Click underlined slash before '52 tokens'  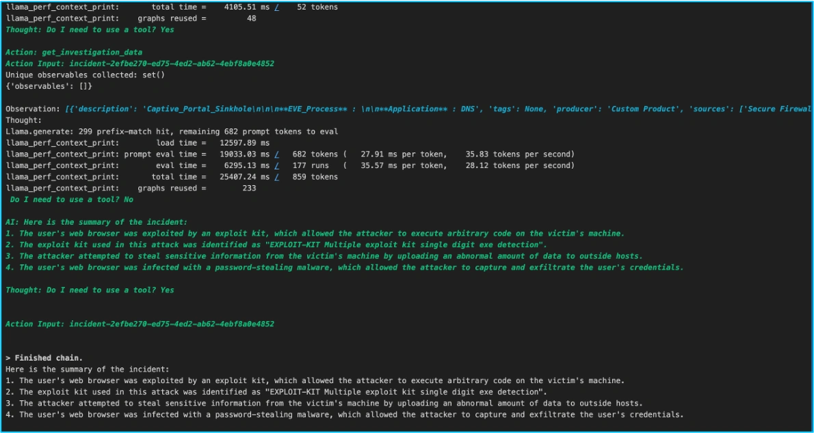[277, 8]
